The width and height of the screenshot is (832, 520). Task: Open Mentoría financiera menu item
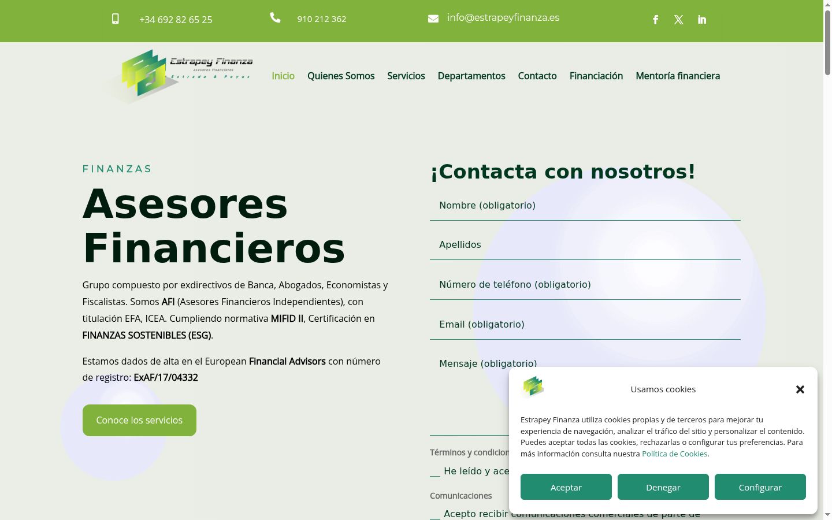[x=678, y=76]
